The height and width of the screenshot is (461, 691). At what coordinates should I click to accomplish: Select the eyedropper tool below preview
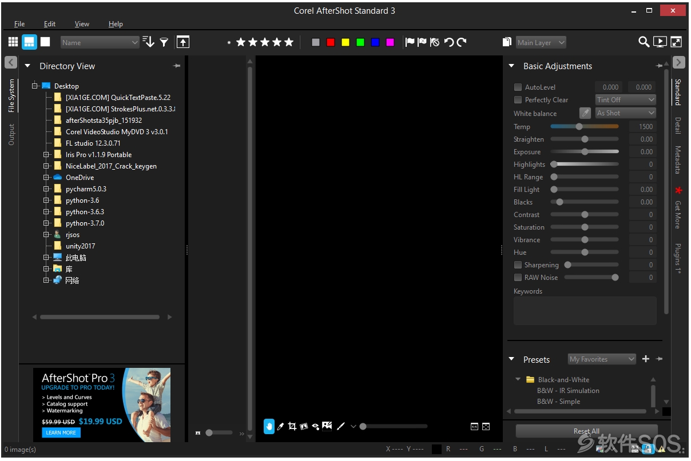point(280,426)
